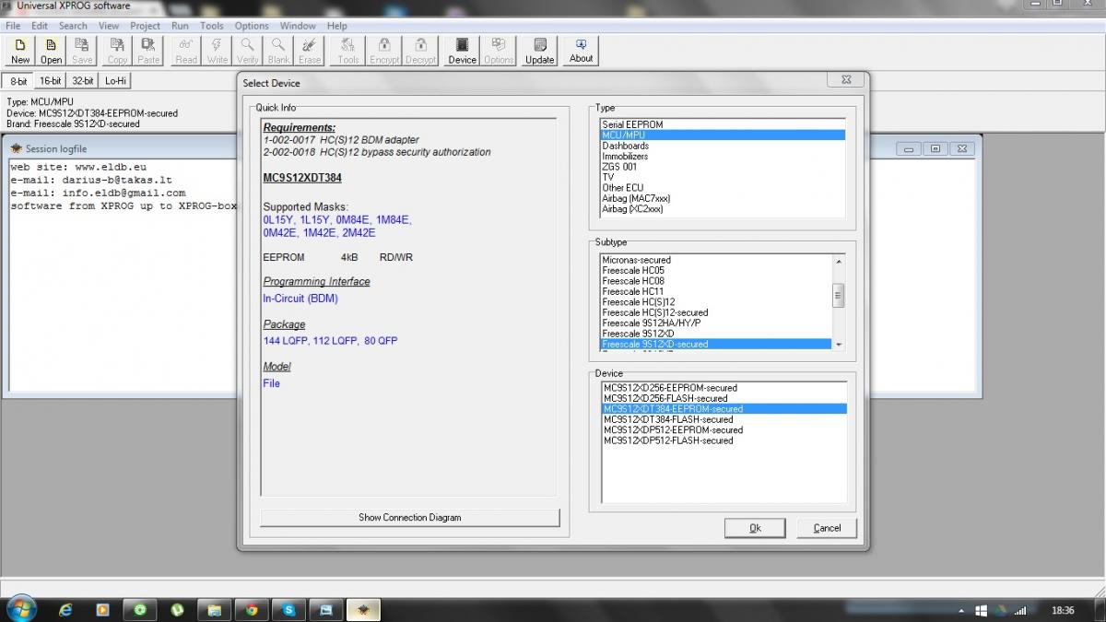Open the Project menu
The image size is (1106, 622).
[x=145, y=26]
